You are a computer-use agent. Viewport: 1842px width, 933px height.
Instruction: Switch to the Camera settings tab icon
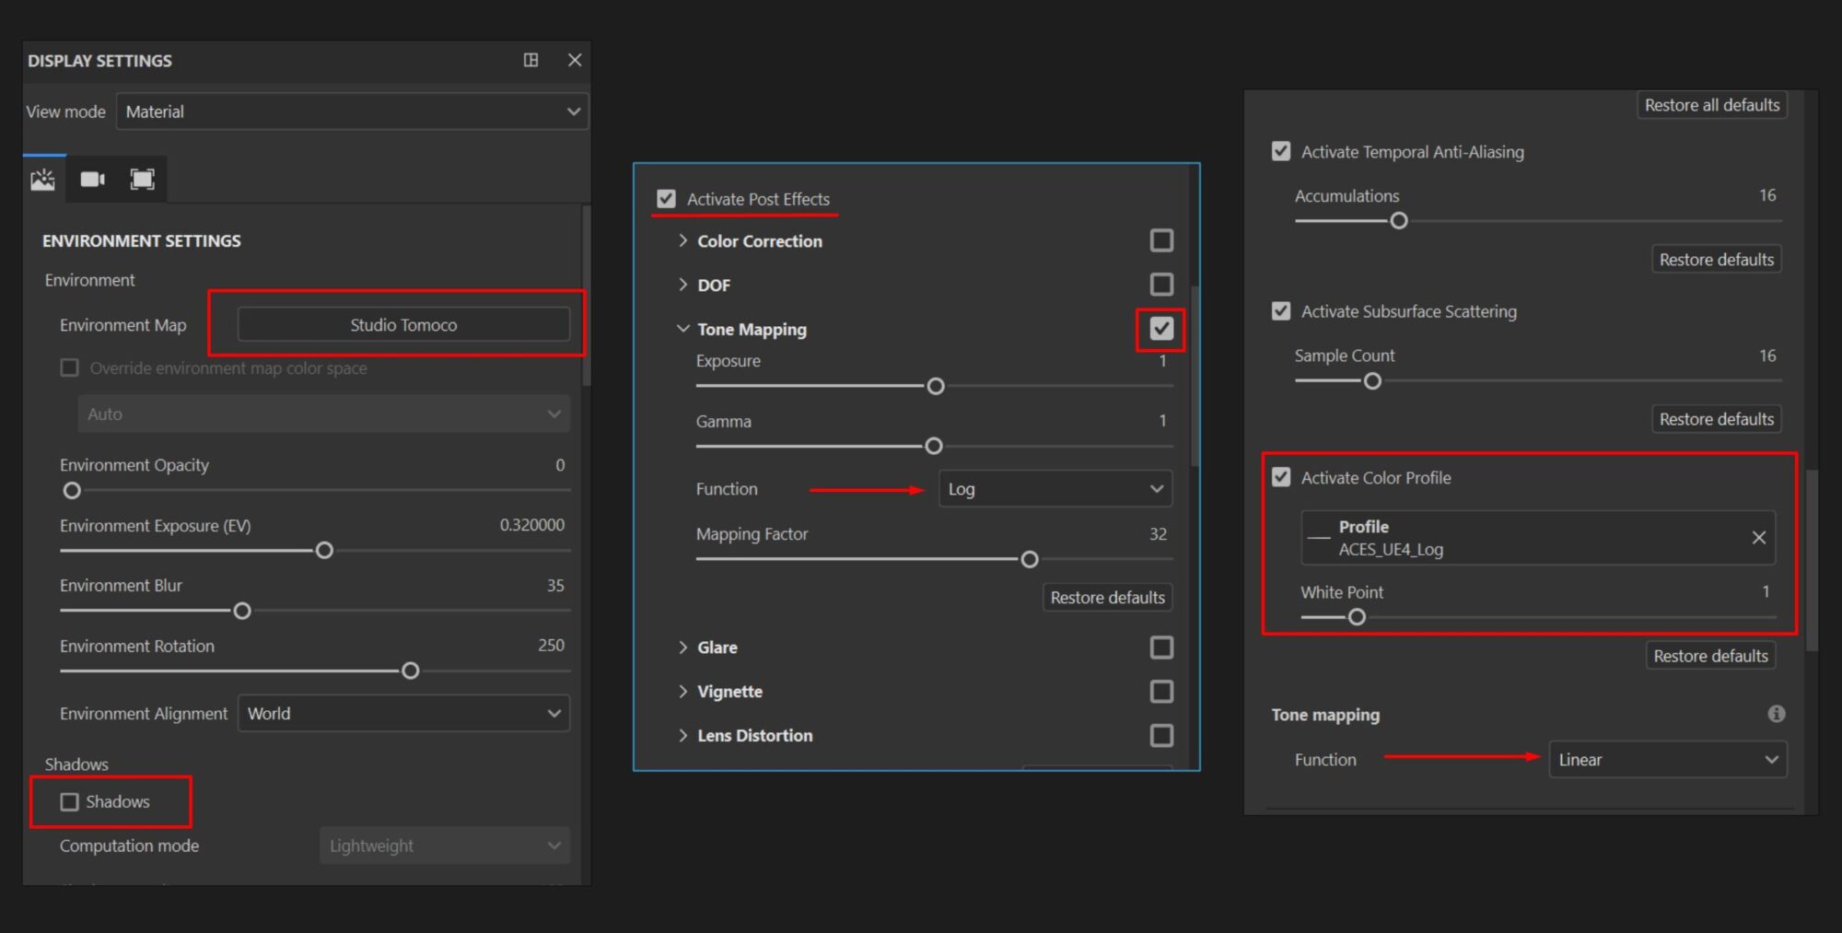(x=92, y=180)
